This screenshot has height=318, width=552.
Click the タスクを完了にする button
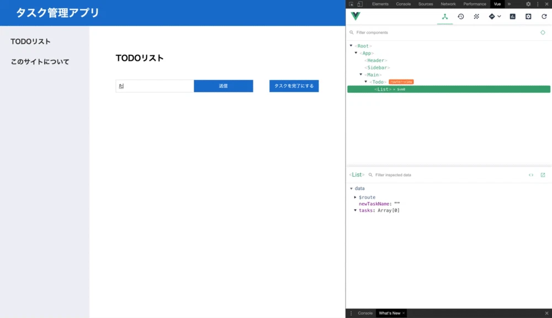[x=294, y=86]
